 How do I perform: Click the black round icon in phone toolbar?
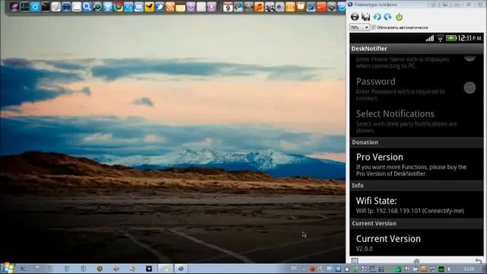pos(355,17)
